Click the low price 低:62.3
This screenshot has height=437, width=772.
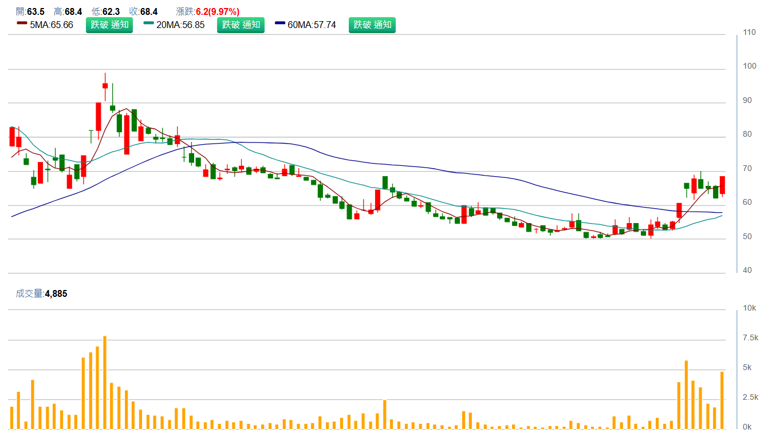[105, 11]
